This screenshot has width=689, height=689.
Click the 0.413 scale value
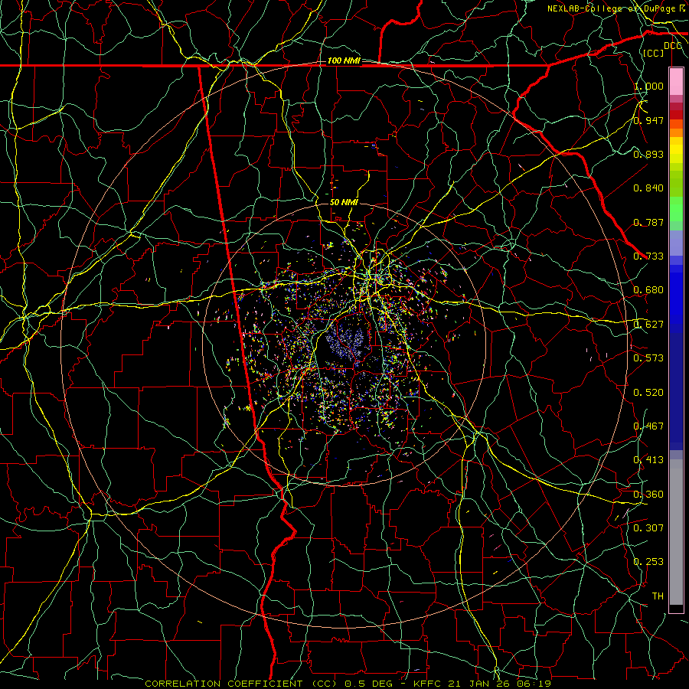point(648,460)
